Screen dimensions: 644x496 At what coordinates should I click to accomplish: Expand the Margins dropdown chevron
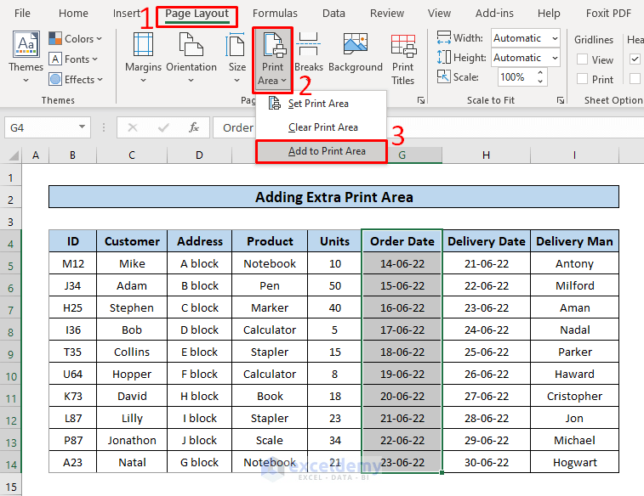(x=143, y=81)
